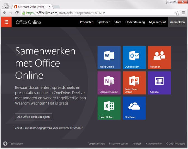Click the incognito spy icon
Image resolution: width=188 pixels, height=149 pixels.
click(6, 6)
